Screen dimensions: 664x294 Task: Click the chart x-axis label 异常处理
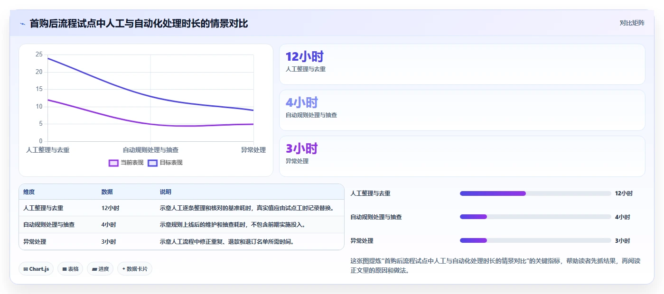pos(253,150)
